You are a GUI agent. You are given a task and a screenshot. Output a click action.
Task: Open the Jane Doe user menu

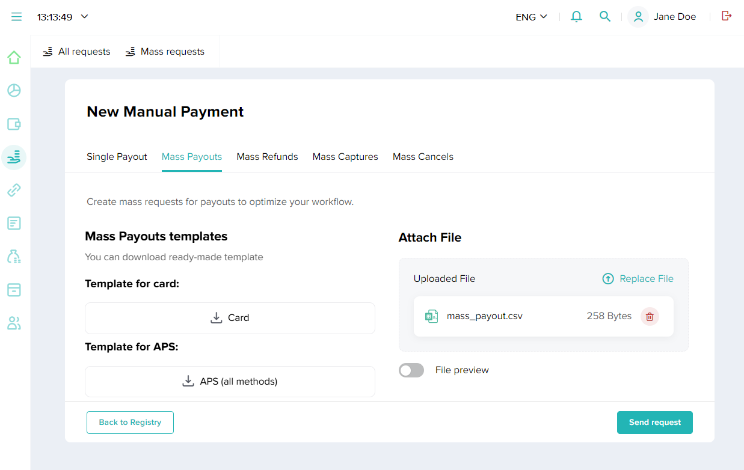[x=662, y=17]
